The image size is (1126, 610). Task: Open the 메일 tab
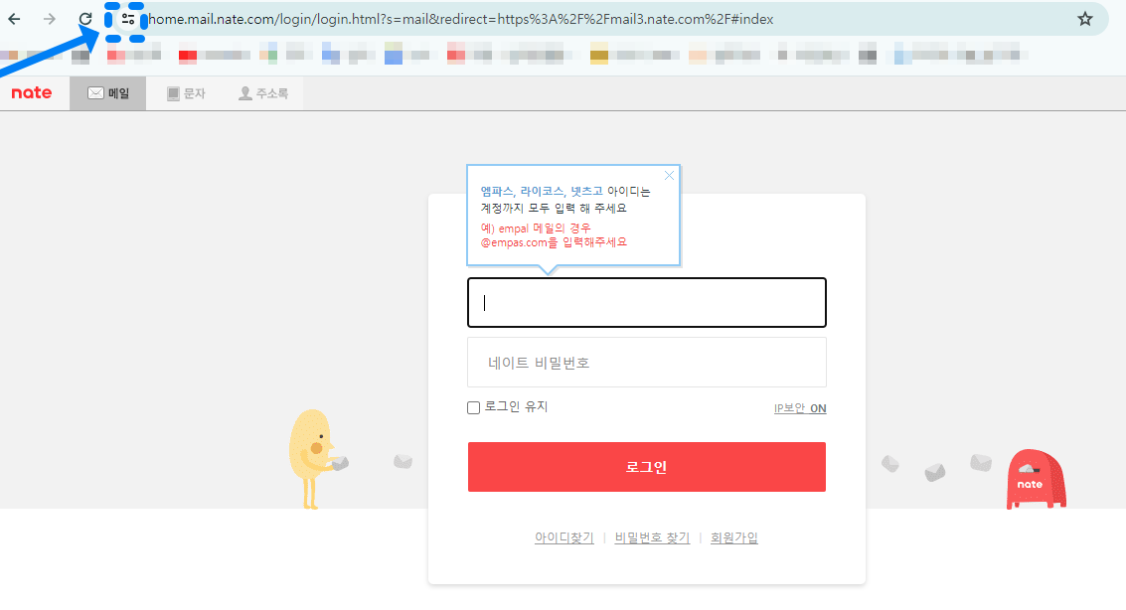[107, 93]
